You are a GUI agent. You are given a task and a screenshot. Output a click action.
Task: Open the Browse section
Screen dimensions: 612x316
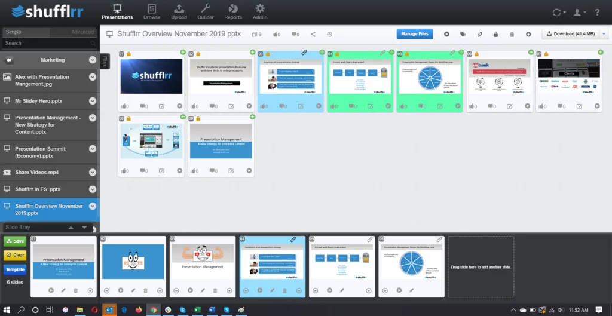[152, 12]
